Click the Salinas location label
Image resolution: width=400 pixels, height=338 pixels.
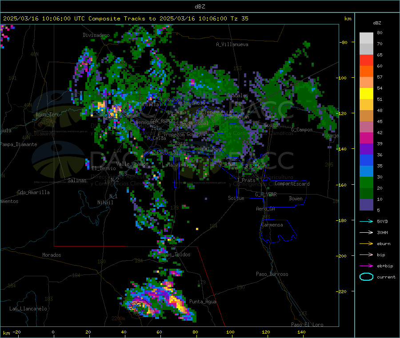point(77,180)
